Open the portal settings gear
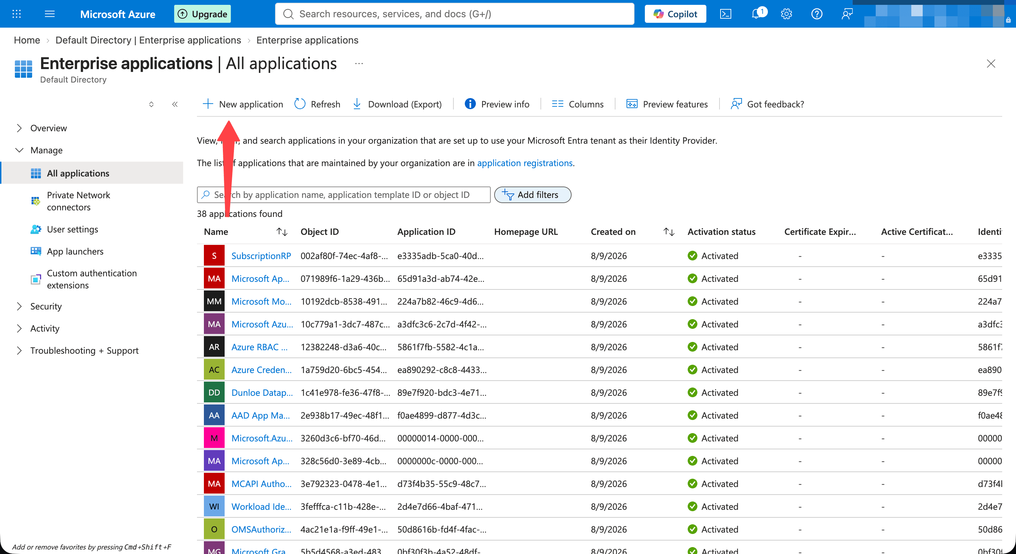Image resolution: width=1016 pixels, height=554 pixels. pos(786,14)
